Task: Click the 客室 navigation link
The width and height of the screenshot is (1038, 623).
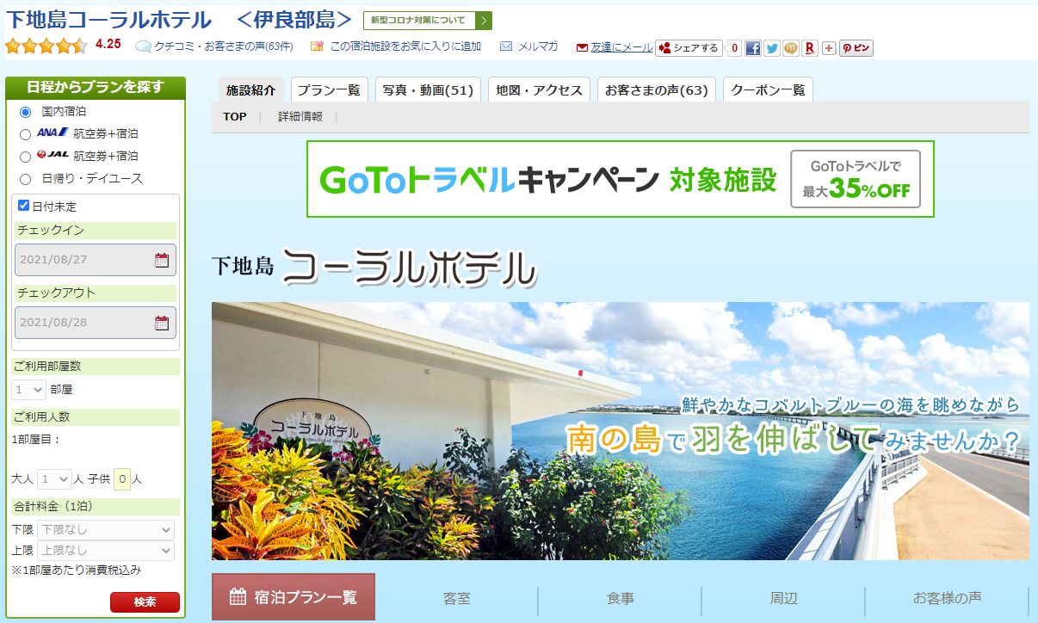Action: click(x=457, y=598)
